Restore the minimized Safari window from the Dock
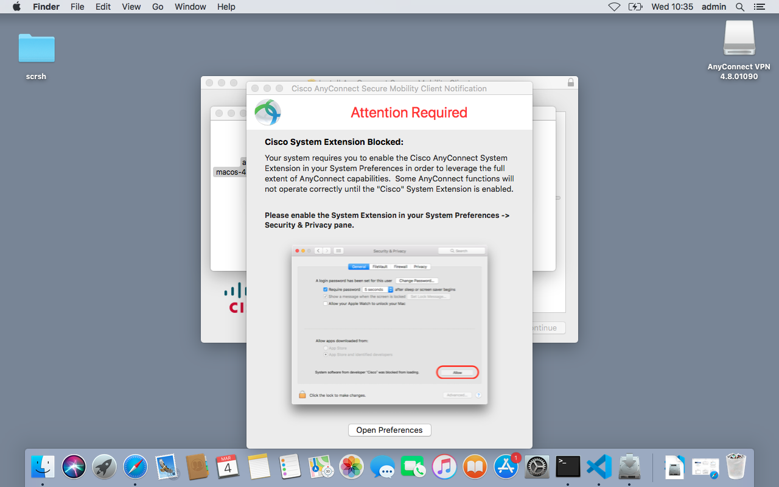 705,467
